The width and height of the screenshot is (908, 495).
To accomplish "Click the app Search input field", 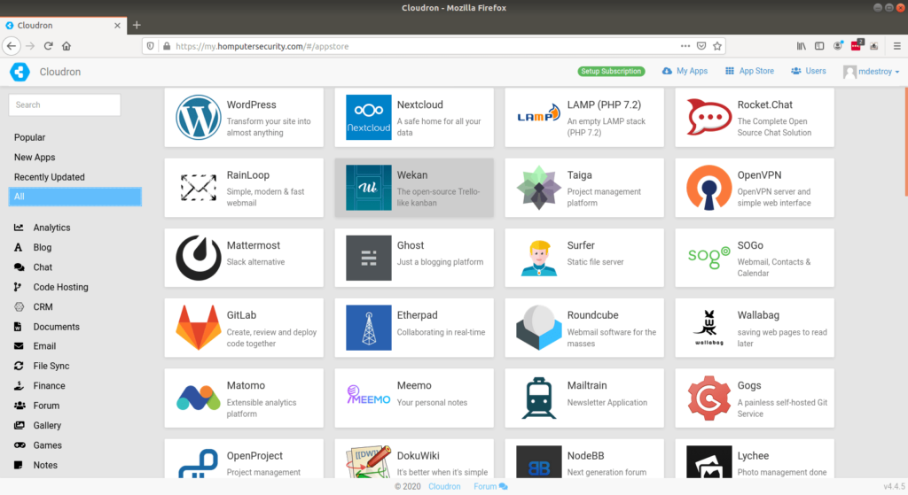I will click(x=65, y=104).
